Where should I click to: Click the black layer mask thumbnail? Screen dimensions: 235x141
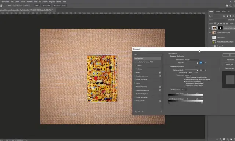[220, 28]
